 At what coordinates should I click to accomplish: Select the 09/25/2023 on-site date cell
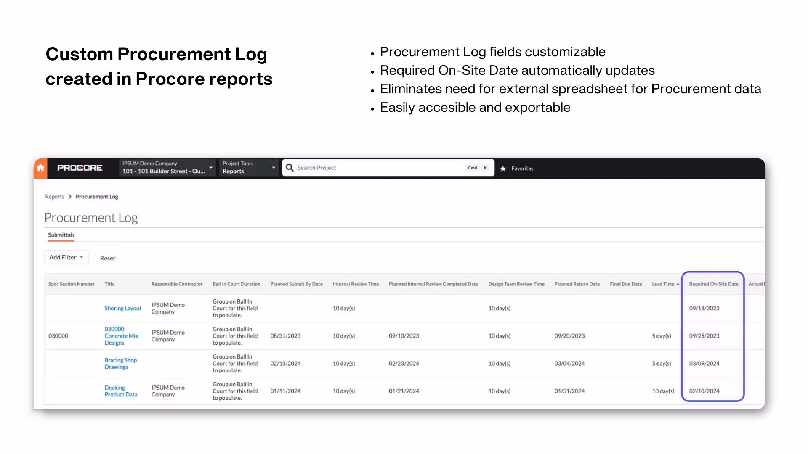[x=704, y=336]
